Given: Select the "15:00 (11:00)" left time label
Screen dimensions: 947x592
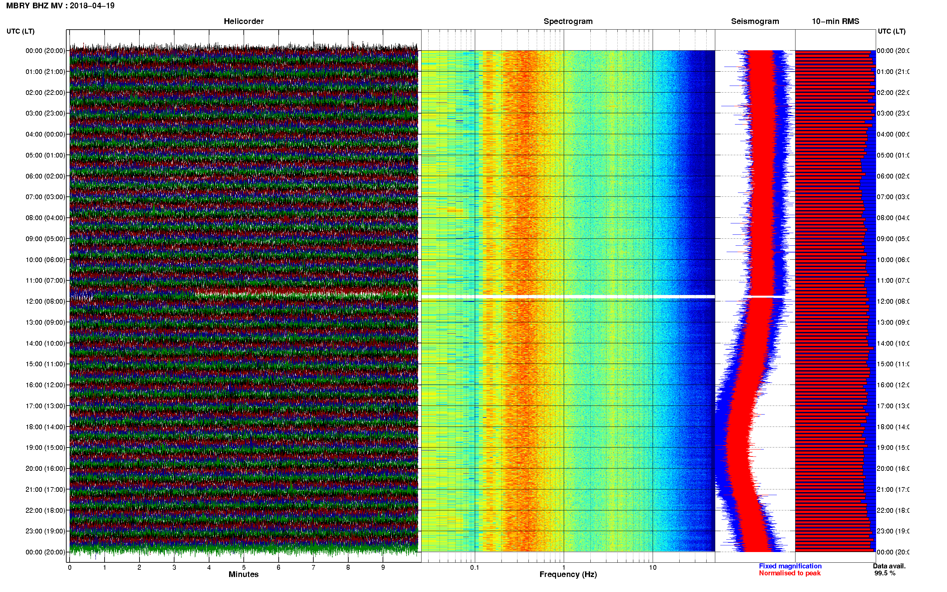Looking at the screenshot, I should (45, 364).
